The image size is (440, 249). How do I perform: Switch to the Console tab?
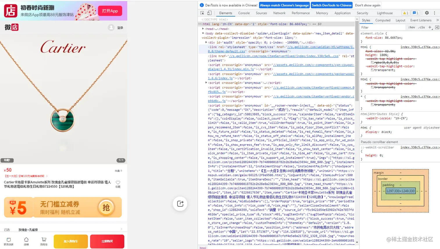point(244,13)
